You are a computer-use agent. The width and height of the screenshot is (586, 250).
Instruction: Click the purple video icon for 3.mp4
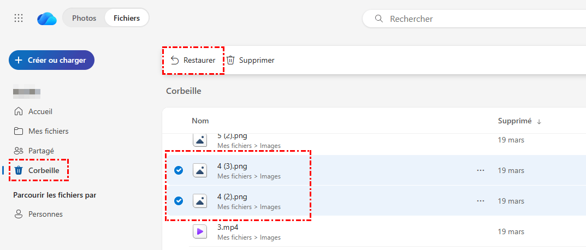click(200, 231)
